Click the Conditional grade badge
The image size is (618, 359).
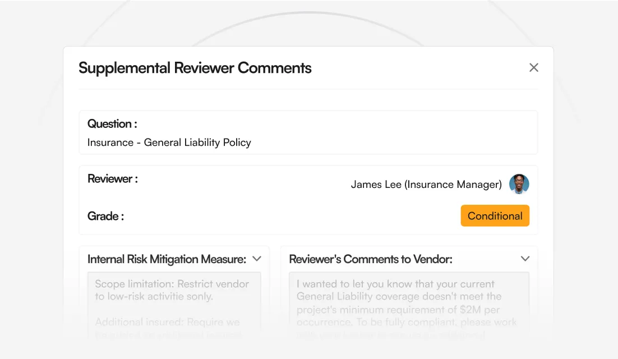point(495,215)
